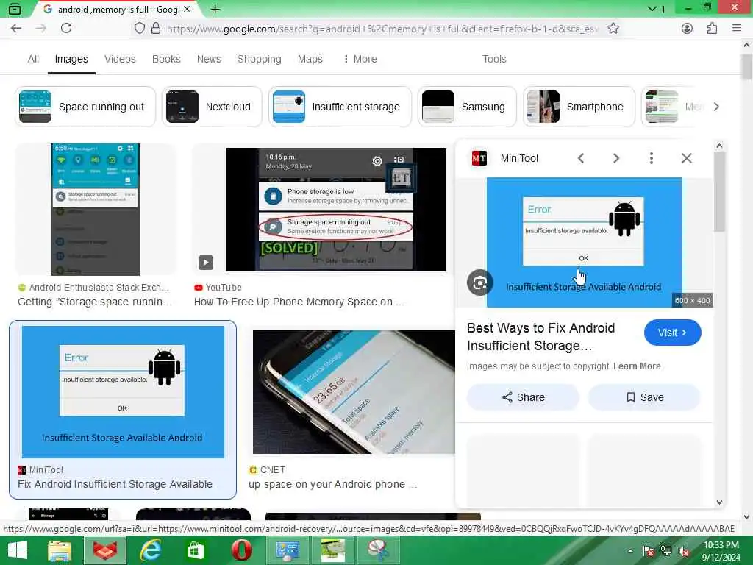The width and height of the screenshot is (753, 565).
Task: Bookmark this page with the star
Action: (x=613, y=29)
